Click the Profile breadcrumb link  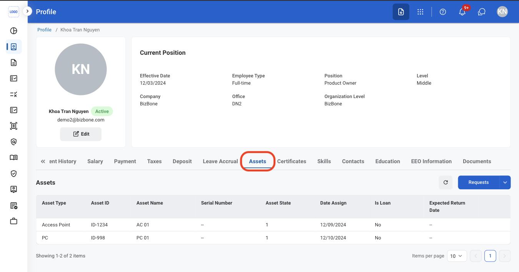point(44,30)
